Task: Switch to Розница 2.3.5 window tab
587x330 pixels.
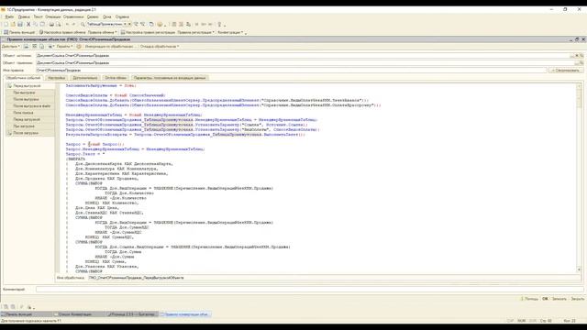Action: click(x=132, y=314)
